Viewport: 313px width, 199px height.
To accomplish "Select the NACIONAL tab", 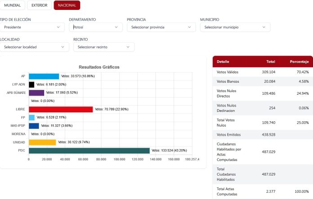I will [67, 5].
